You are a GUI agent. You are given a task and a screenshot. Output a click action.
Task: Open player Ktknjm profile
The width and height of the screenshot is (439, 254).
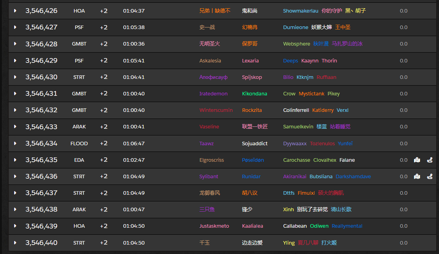click(305, 77)
